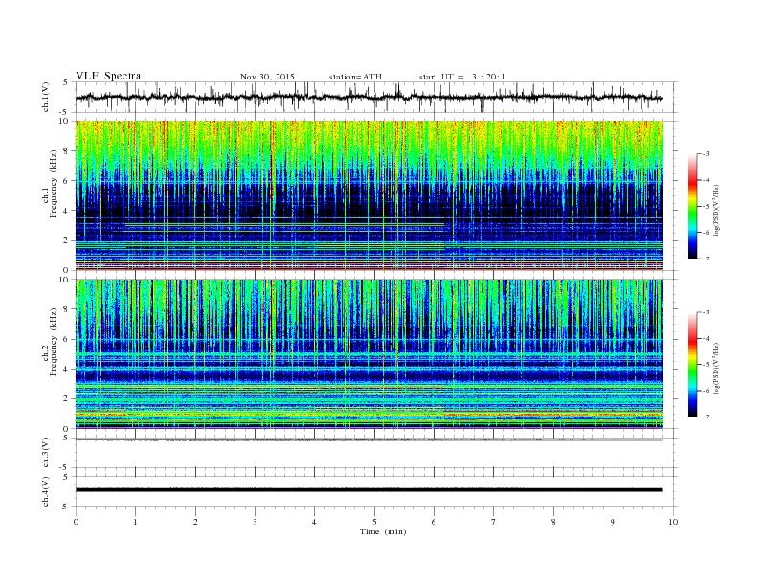Click the 'VLF Spectra' title text
The width and height of the screenshot is (758, 586).
pos(108,76)
